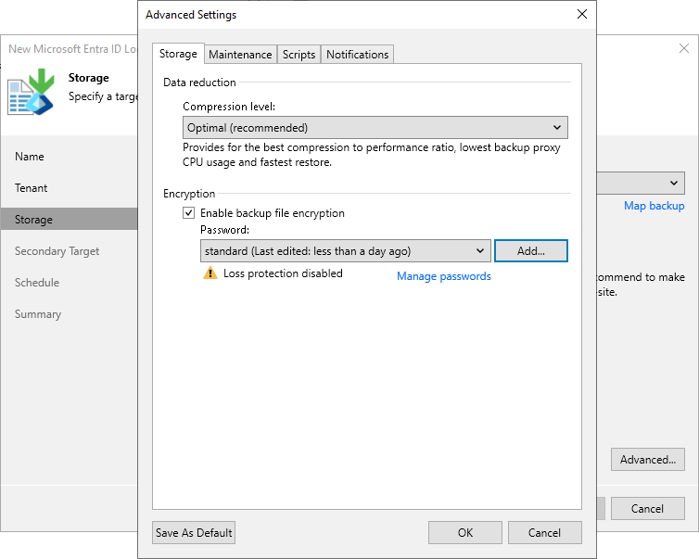
Task: Go to the Notifications tab
Action: click(x=357, y=55)
